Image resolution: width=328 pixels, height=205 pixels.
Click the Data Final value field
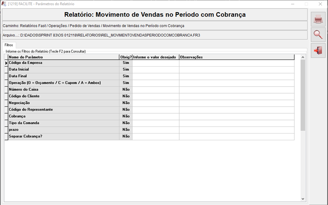tap(155, 77)
